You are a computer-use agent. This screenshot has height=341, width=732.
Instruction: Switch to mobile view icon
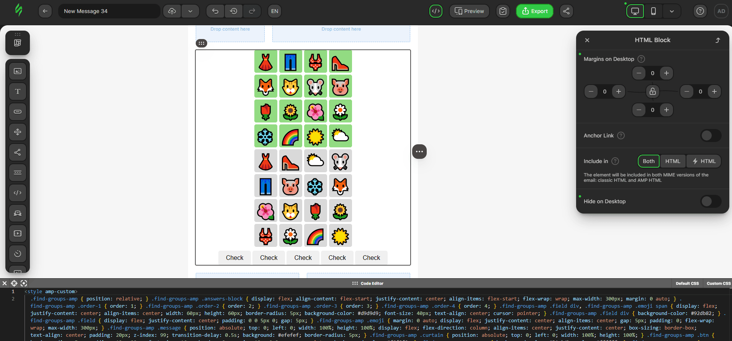[x=653, y=11]
